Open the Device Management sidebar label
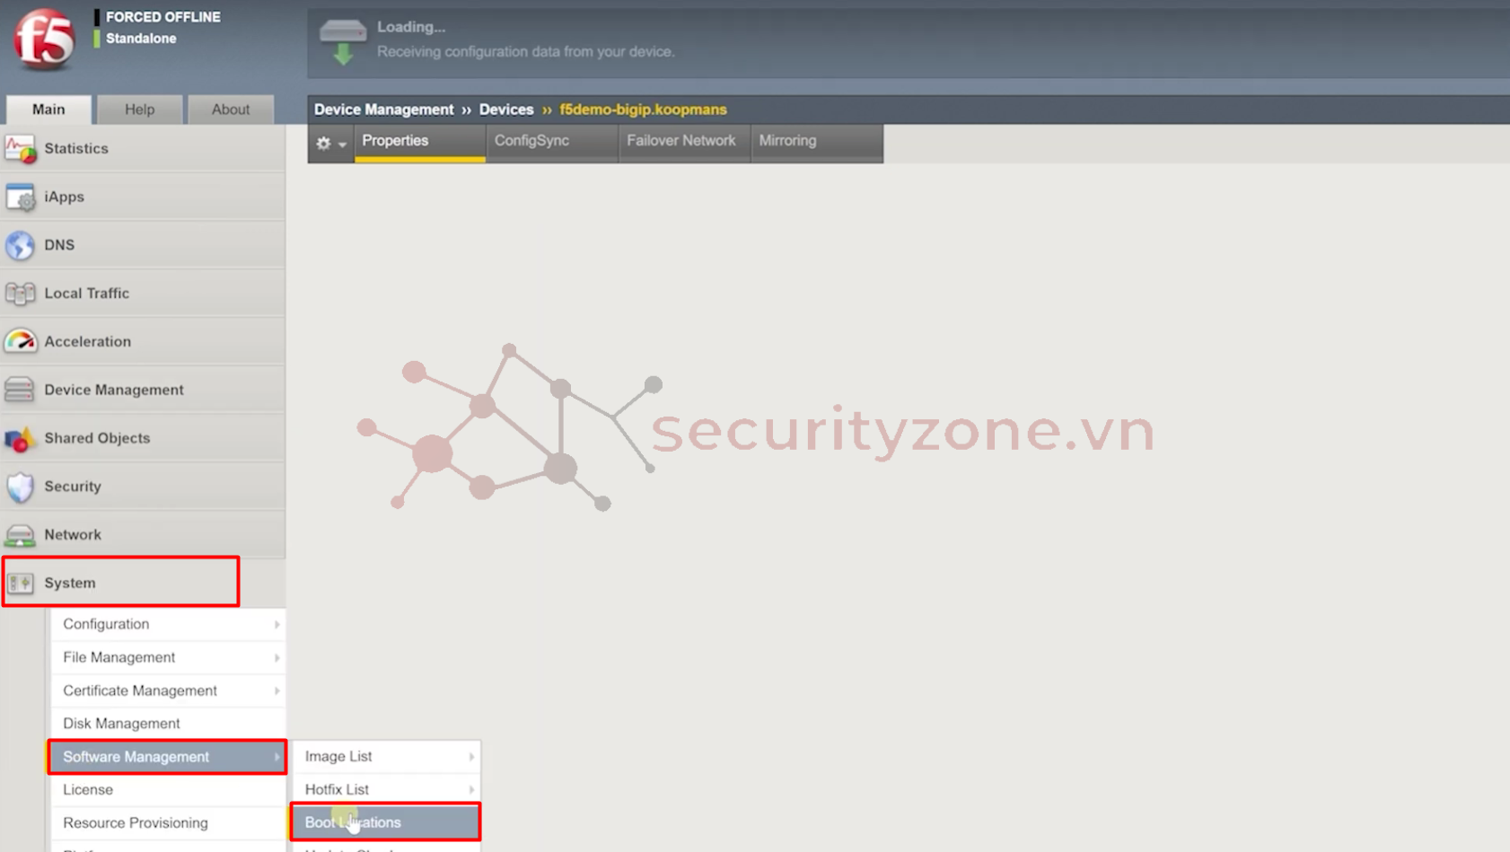Image resolution: width=1510 pixels, height=852 pixels. (x=114, y=391)
